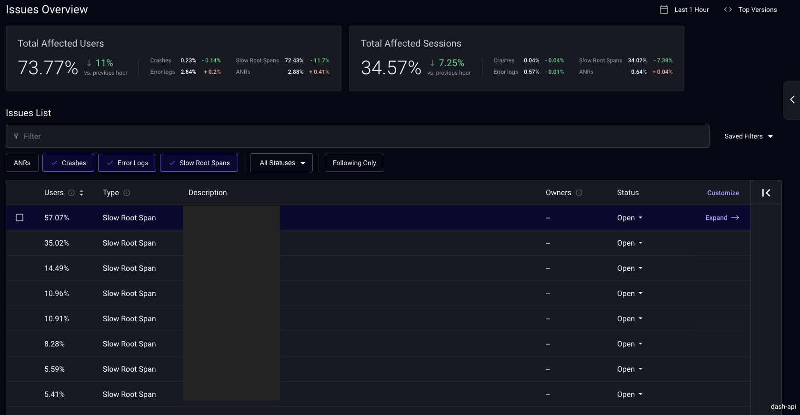Click the sort arrows next to Users column
This screenshot has width=800, height=415.
click(x=81, y=193)
